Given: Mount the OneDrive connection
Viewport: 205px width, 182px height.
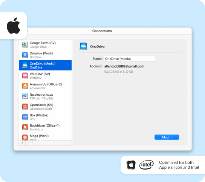Looking at the screenshot, I should [x=167, y=137].
